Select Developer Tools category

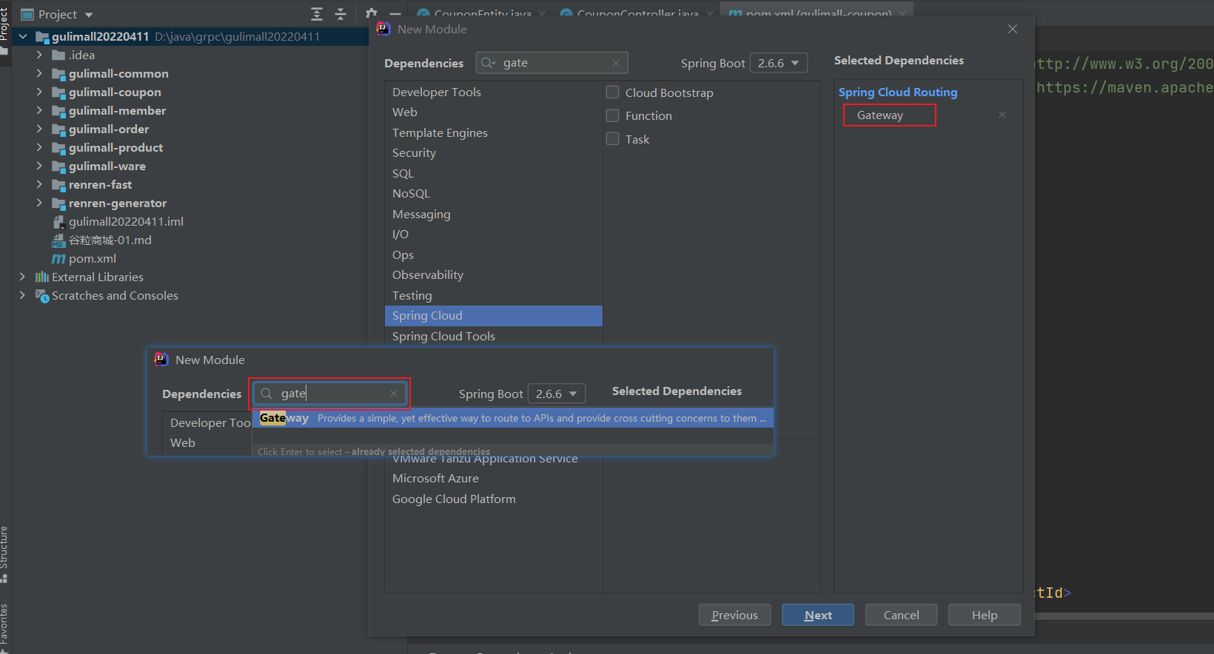click(x=493, y=92)
